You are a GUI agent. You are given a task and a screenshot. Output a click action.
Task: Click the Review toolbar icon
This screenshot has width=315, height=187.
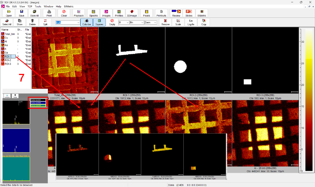(176, 13)
